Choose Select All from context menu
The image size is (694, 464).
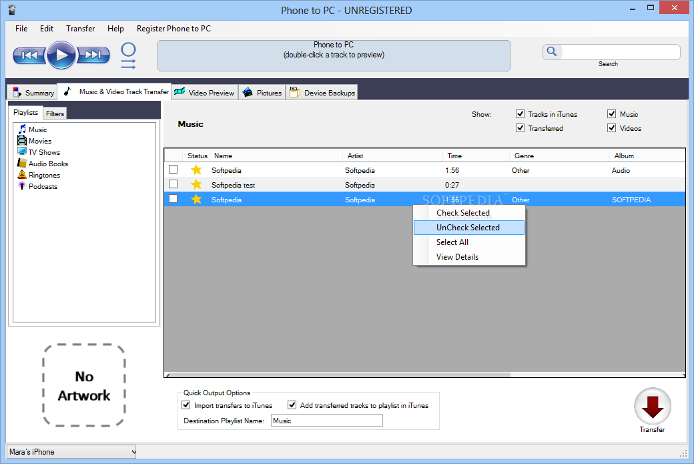(x=469, y=242)
